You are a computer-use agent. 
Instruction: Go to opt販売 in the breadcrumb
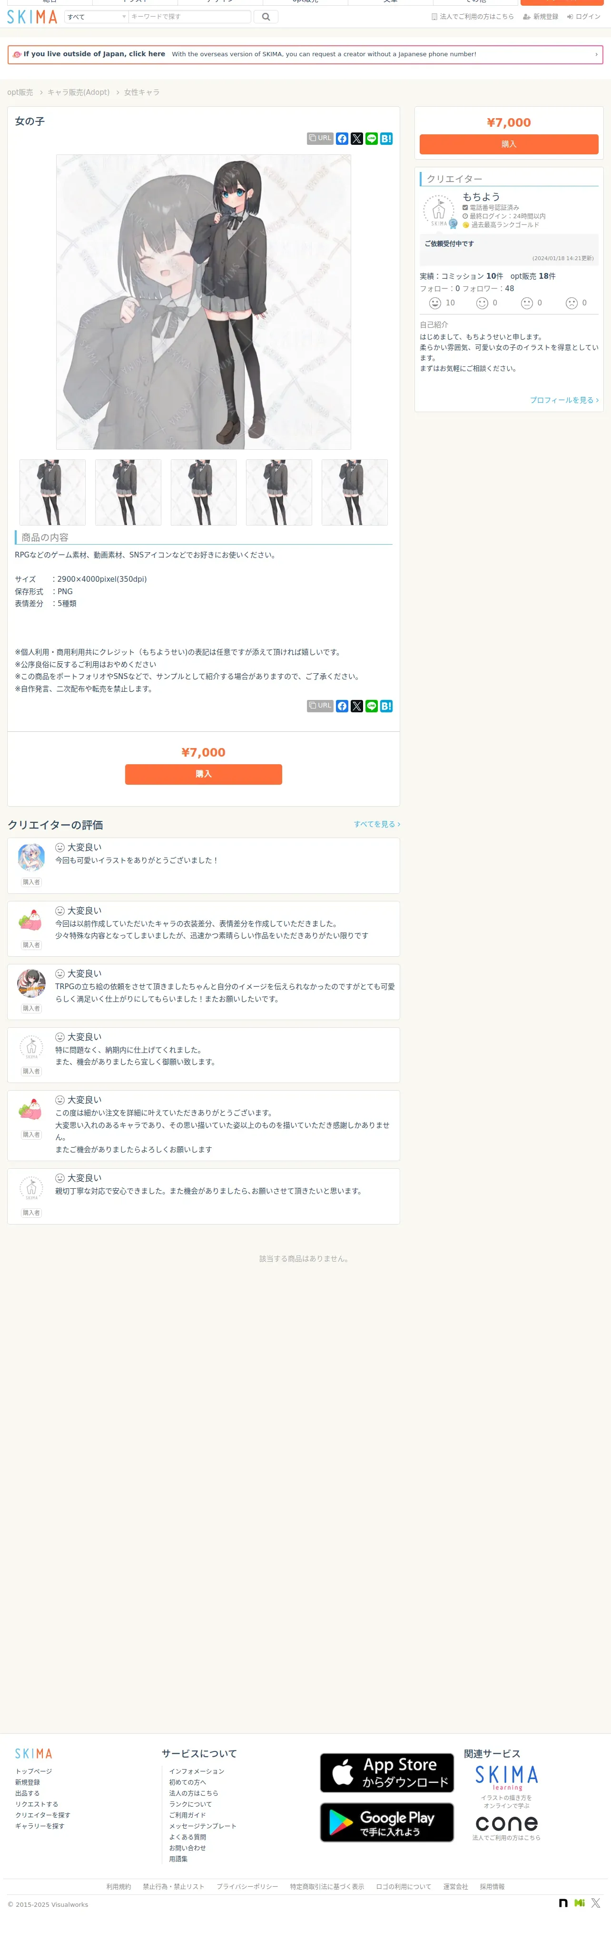click(x=20, y=93)
